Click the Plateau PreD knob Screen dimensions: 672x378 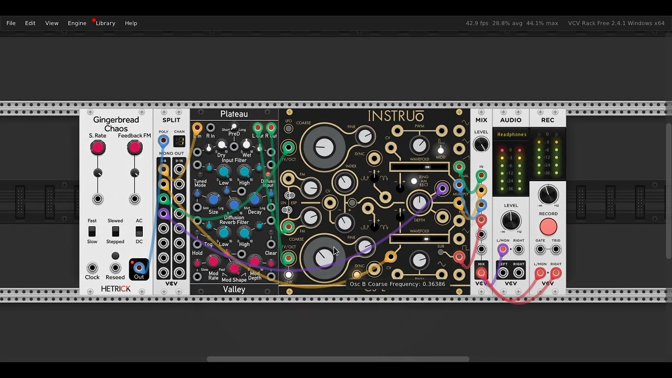coord(234,127)
